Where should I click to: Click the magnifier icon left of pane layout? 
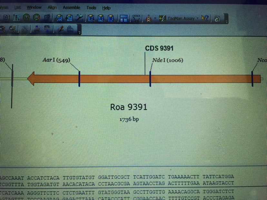point(111,18)
